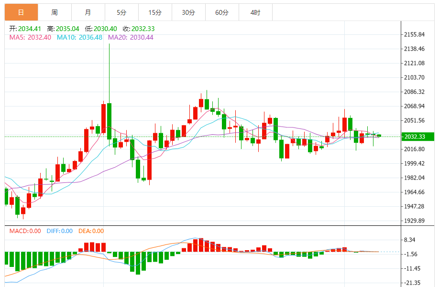The width and height of the screenshot is (439, 287).
Task: Switch to the 周 weekly tab
Action: click(x=55, y=12)
